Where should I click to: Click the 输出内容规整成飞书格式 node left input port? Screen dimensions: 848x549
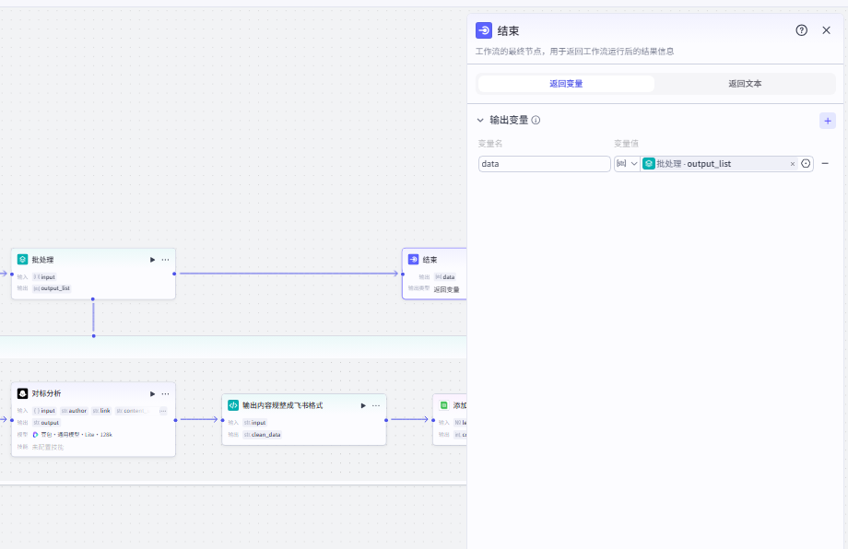tap(222, 420)
